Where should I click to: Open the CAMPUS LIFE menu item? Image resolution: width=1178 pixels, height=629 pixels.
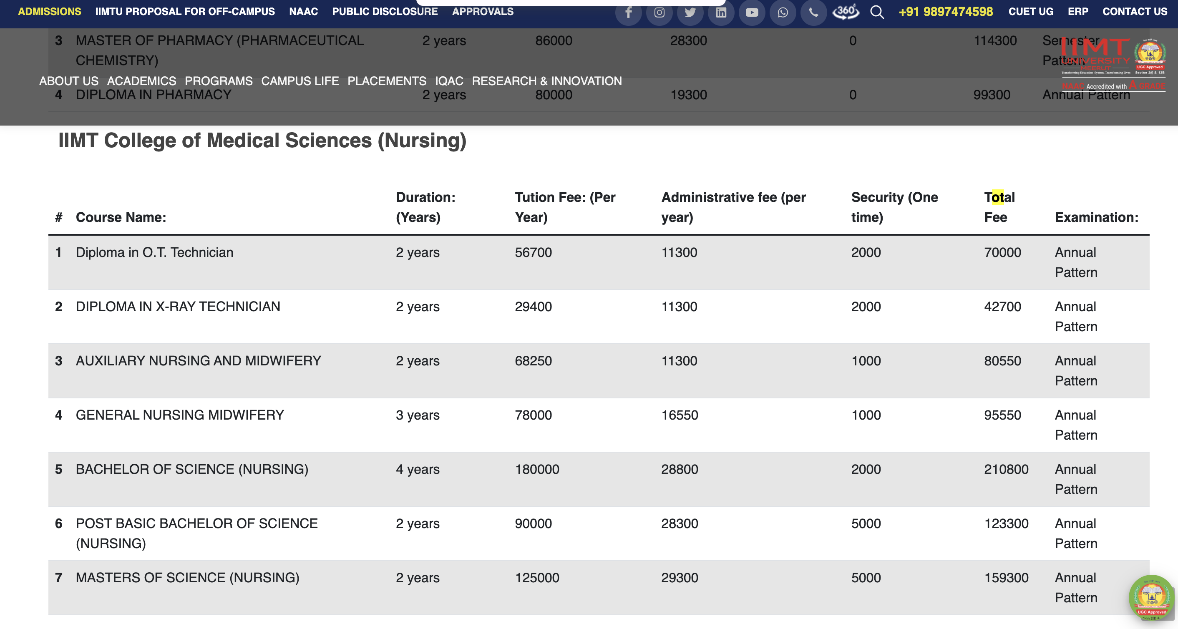pyautogui.click(x=300, y=81)
